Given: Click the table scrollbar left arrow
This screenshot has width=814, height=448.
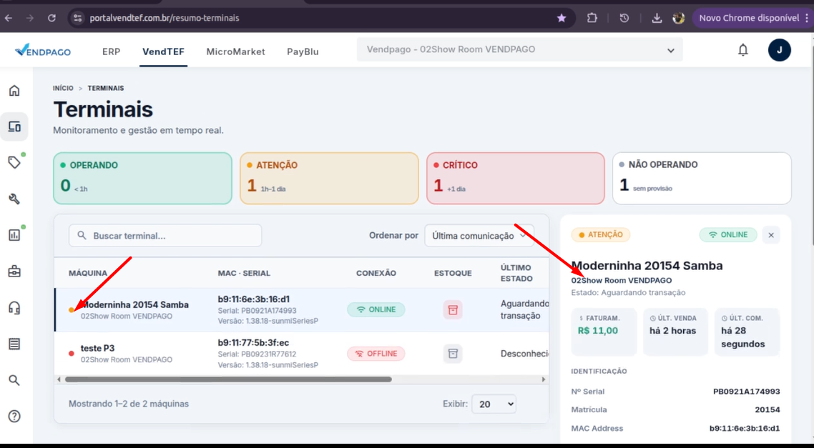Looking at the screenshot, I should point(59,379).
